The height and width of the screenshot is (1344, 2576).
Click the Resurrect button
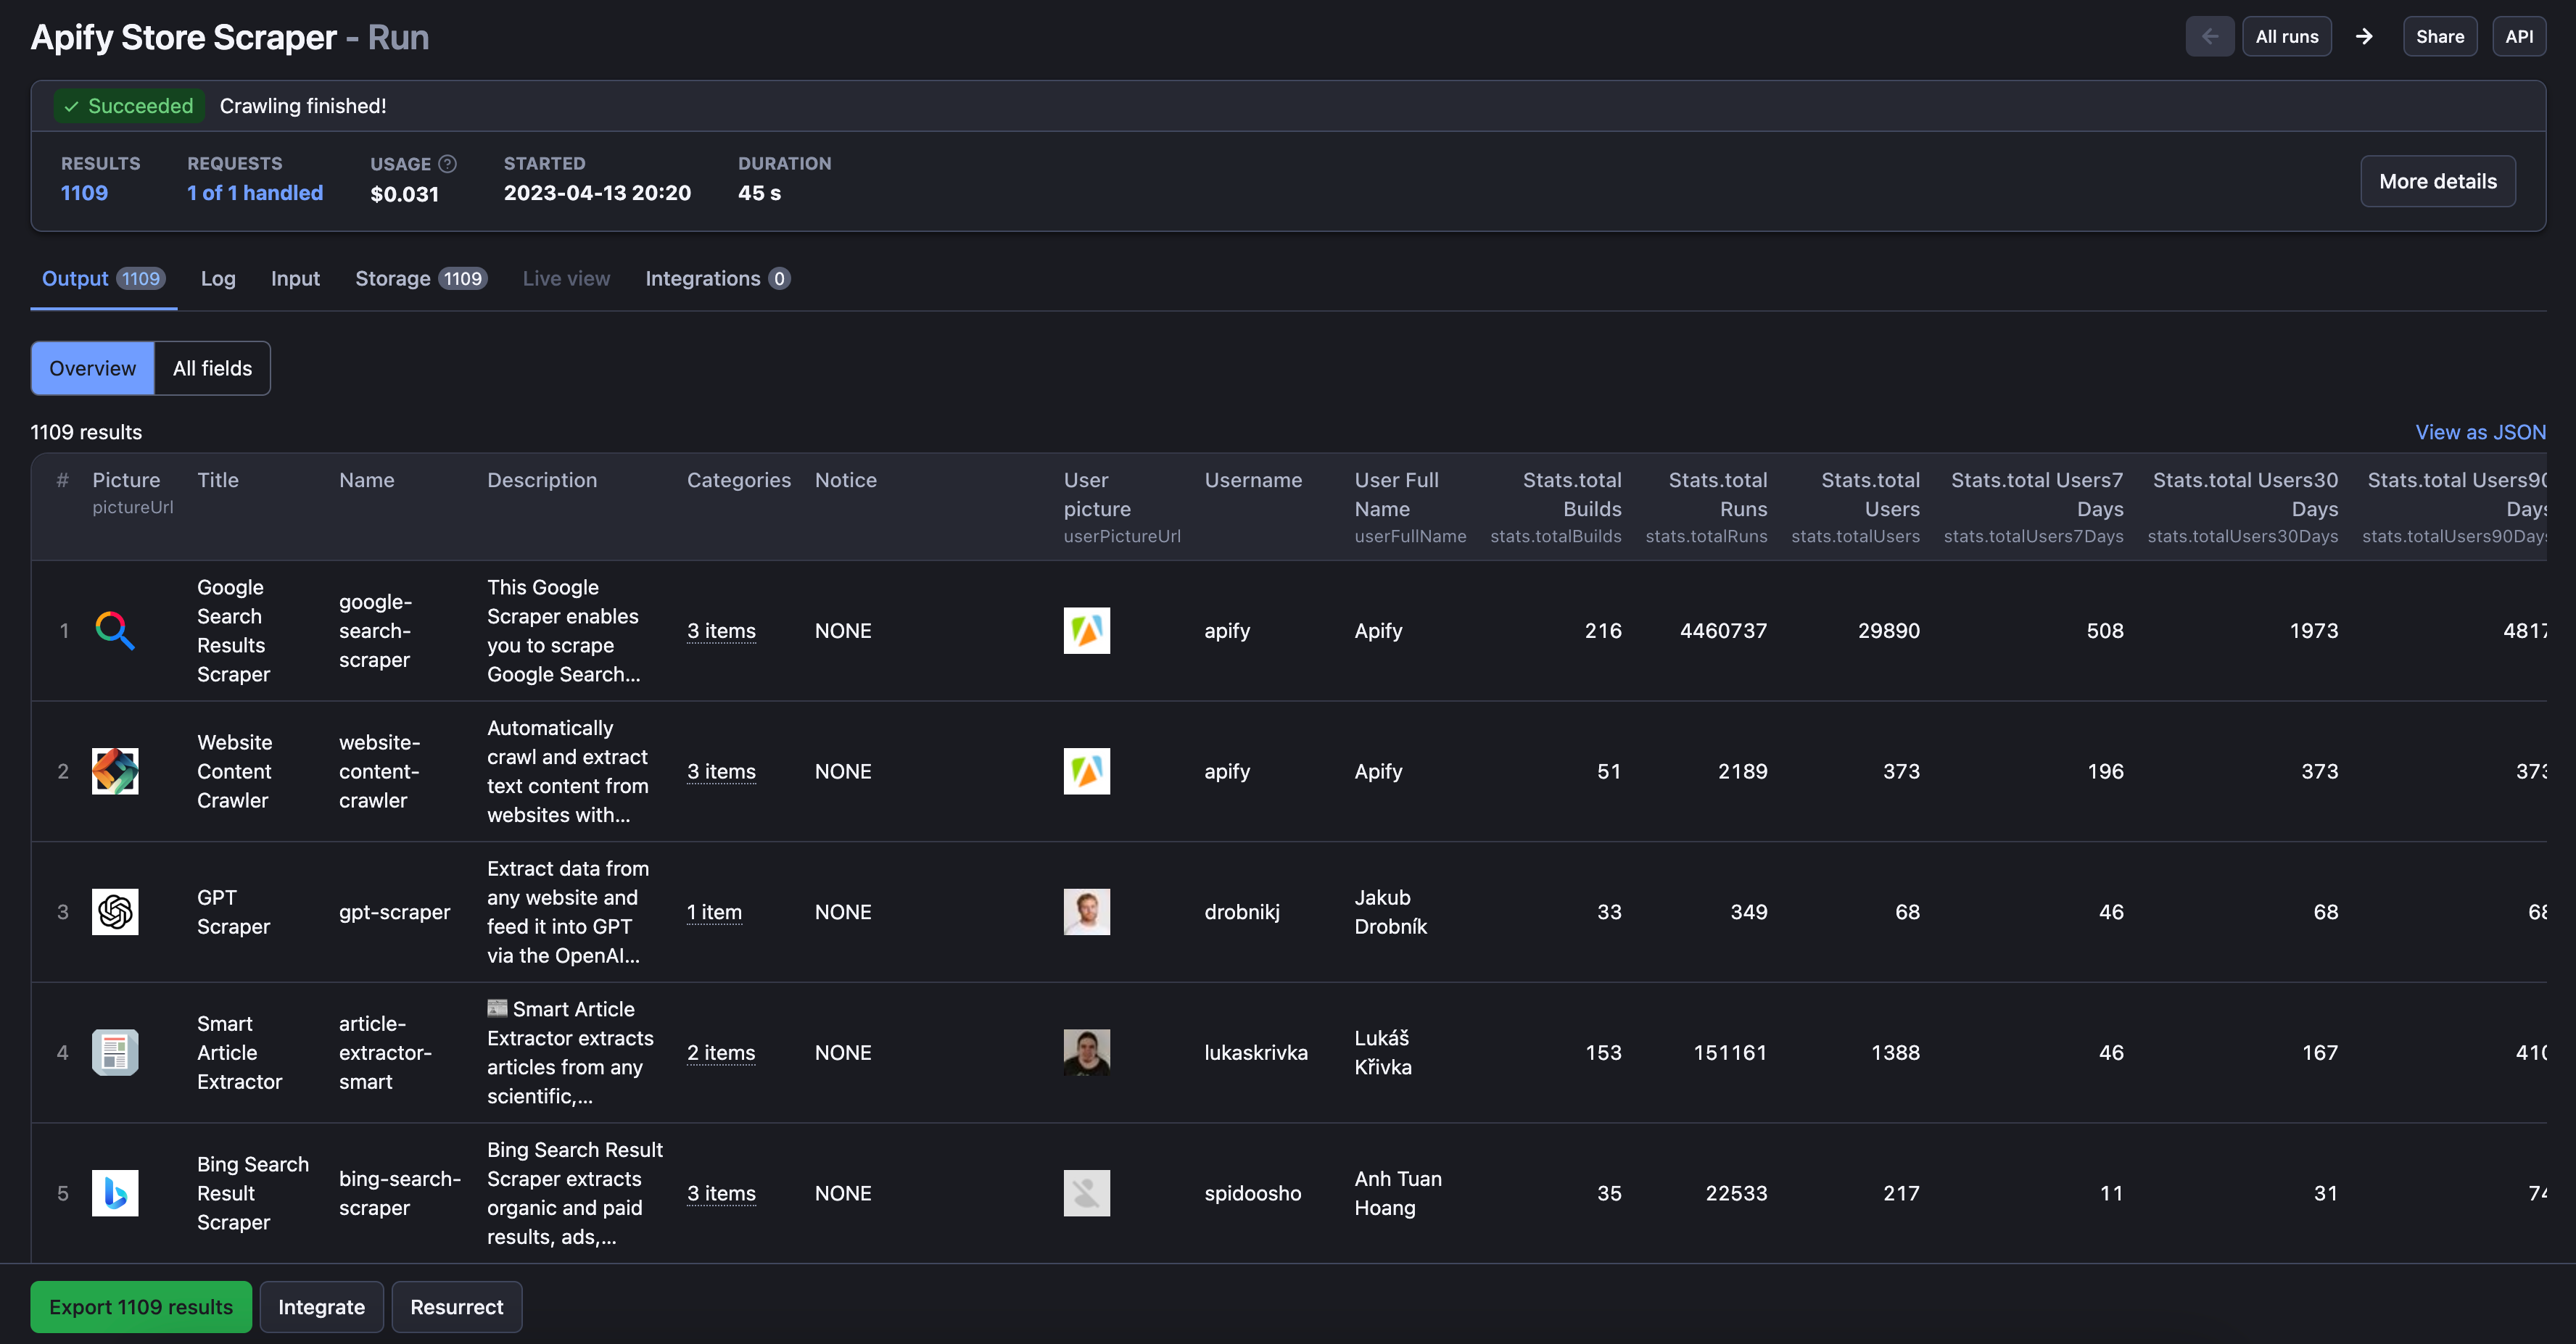pyautogui.click(x=457, y=1307)
